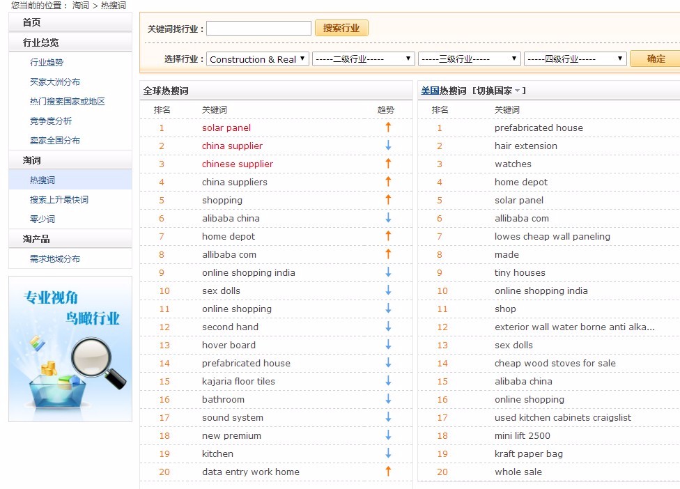Open the Construction & Real industry dropdown
This screenshot has width=680, height=489.
point(258,59)
